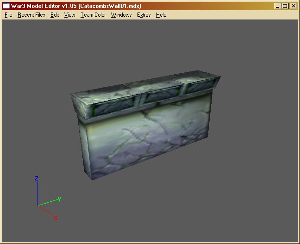Open the Windows menu
The width and height of the screenshot is (300, 244).
pos(121,15)
